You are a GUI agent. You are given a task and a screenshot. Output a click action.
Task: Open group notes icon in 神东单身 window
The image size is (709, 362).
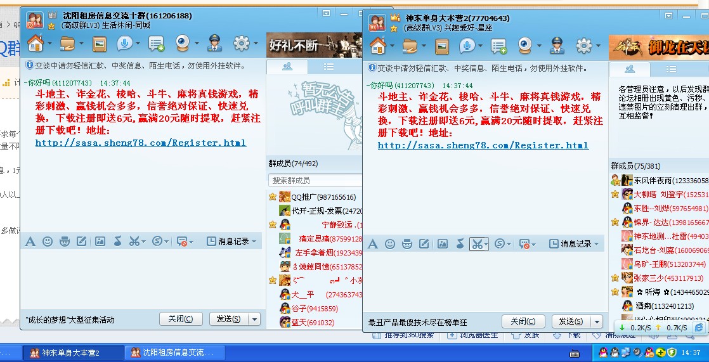499,46
